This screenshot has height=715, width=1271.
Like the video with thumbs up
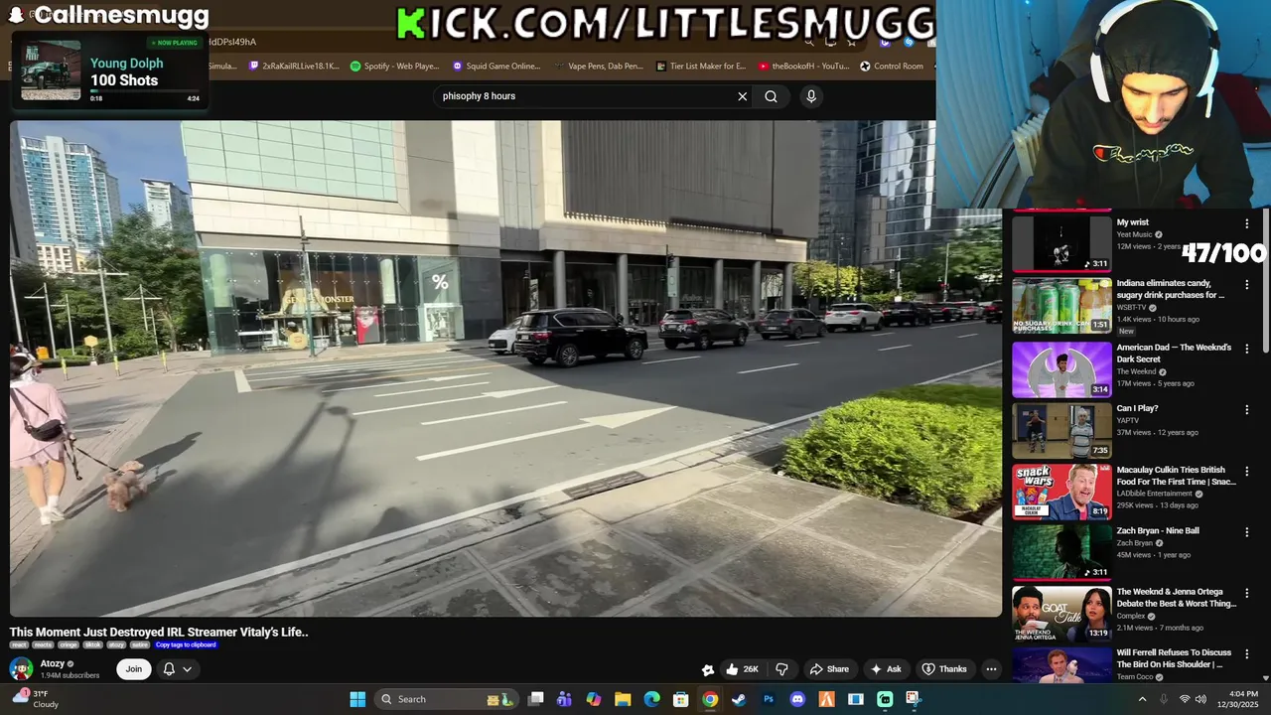742,669
